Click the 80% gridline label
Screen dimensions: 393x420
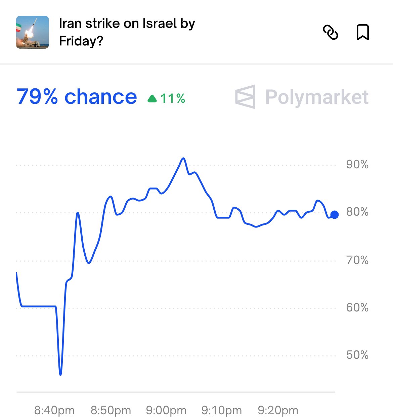click(x=357, y=212)
